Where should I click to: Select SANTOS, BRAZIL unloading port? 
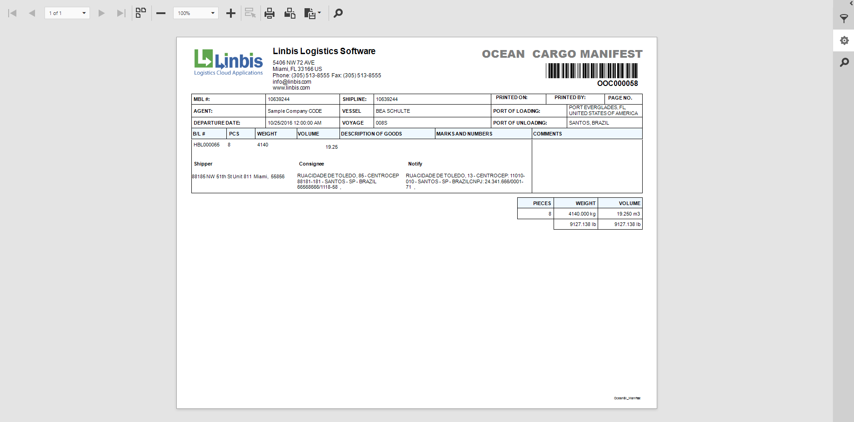point(589,123)
